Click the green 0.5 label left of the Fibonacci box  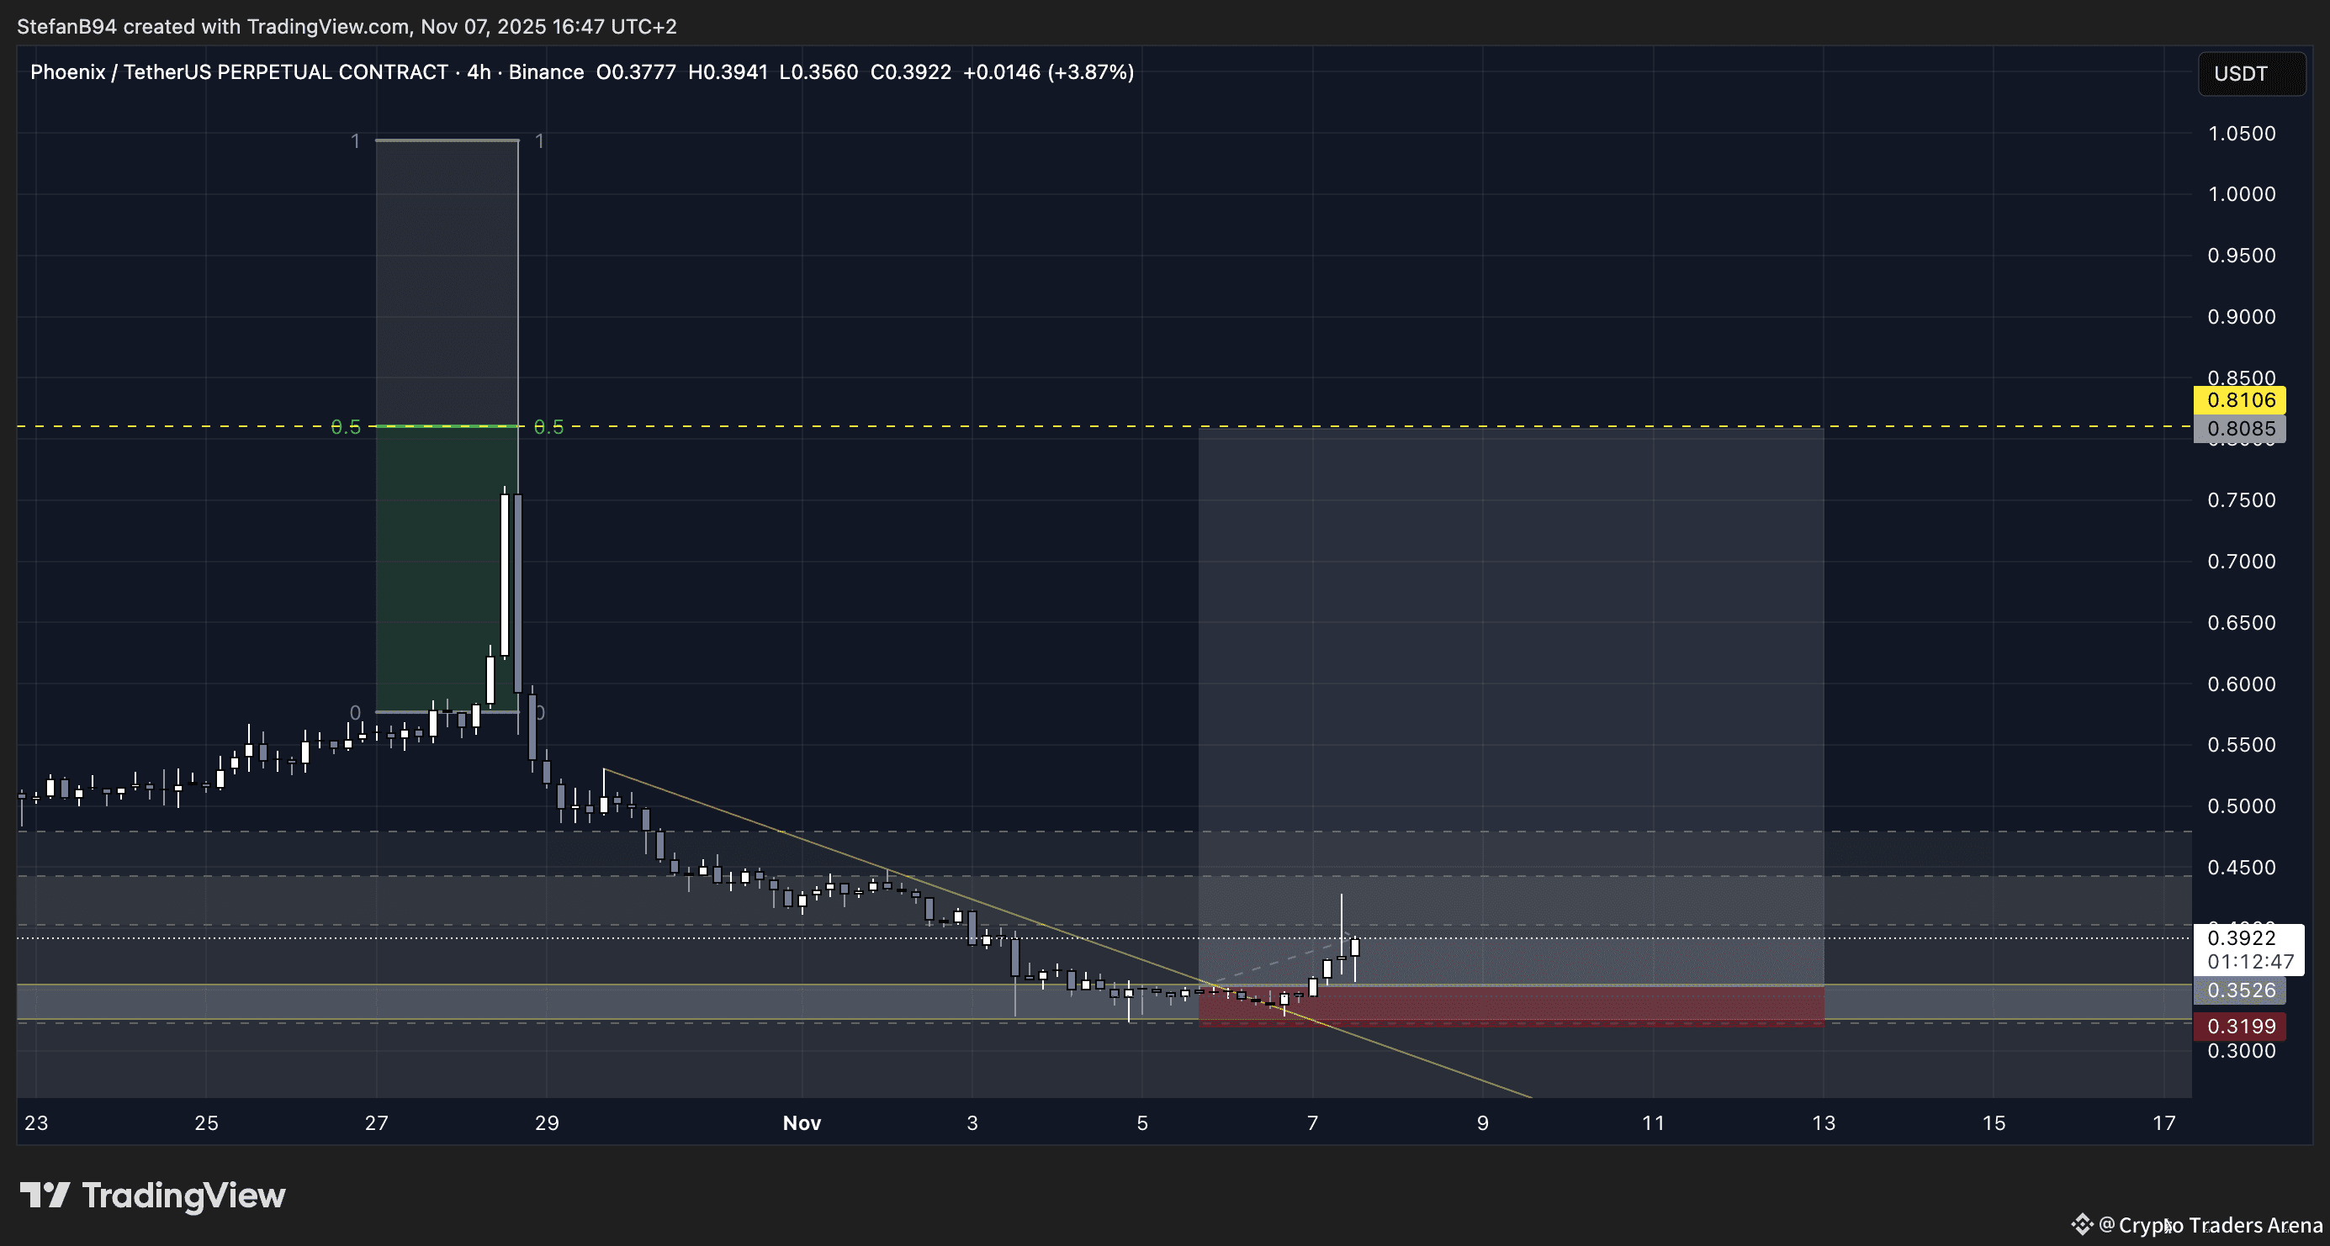[346, 427]
